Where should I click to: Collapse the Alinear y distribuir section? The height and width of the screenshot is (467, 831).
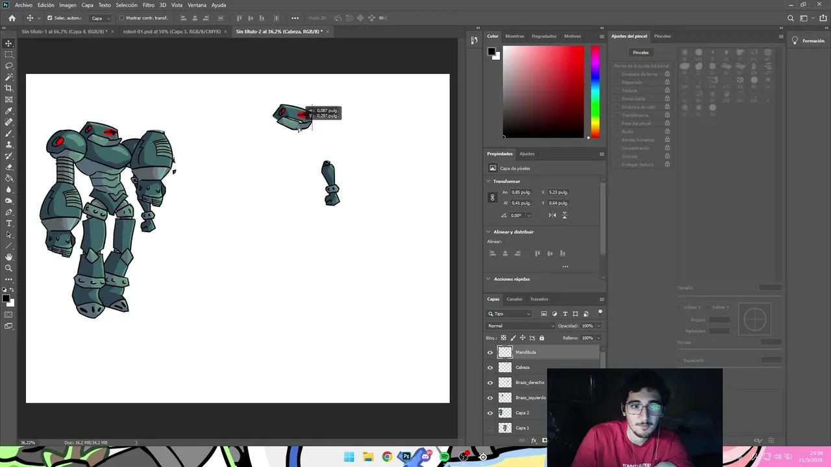point(489,232)
